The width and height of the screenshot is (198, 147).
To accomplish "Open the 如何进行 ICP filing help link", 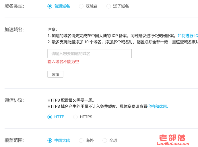I will (188, 36).
